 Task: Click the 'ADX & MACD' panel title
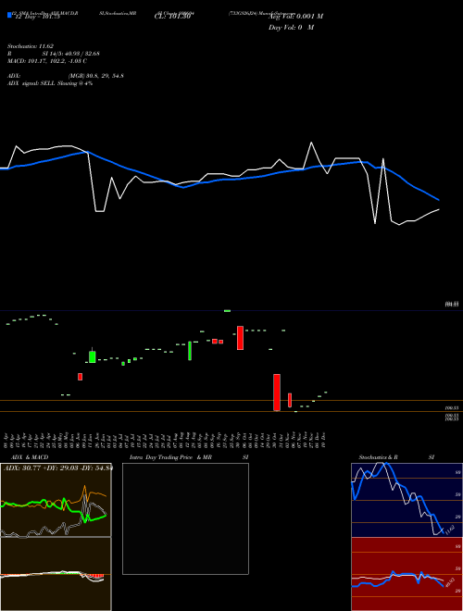[x=30, y=457]
